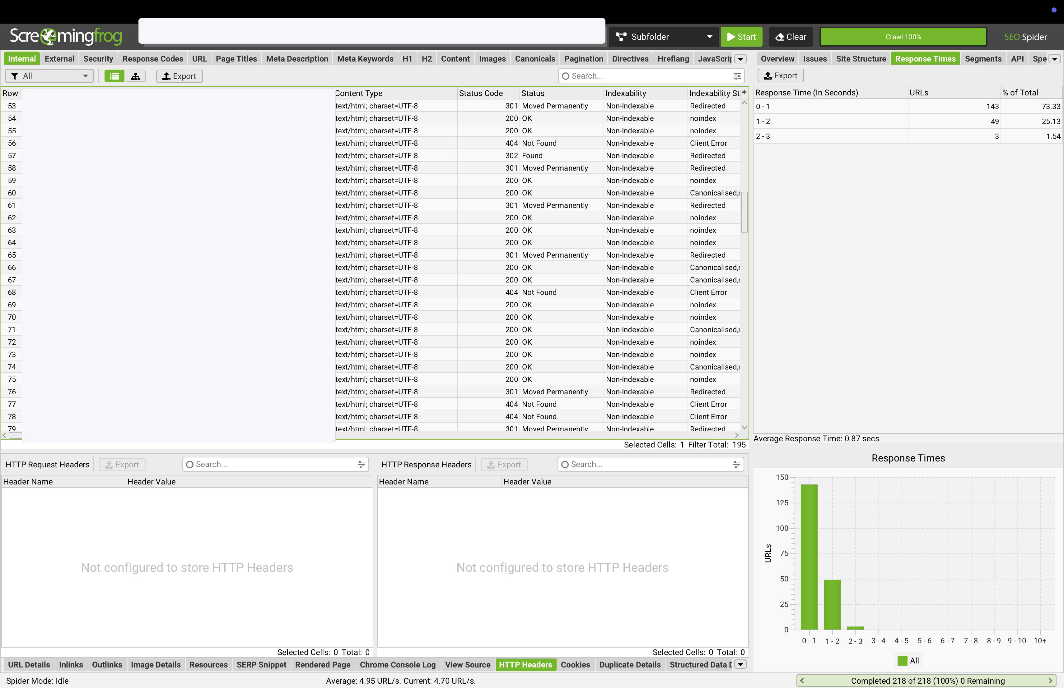The image size is (1064, 688).
Task: Switch to Response Codes tab
Action: coord(152,58)
